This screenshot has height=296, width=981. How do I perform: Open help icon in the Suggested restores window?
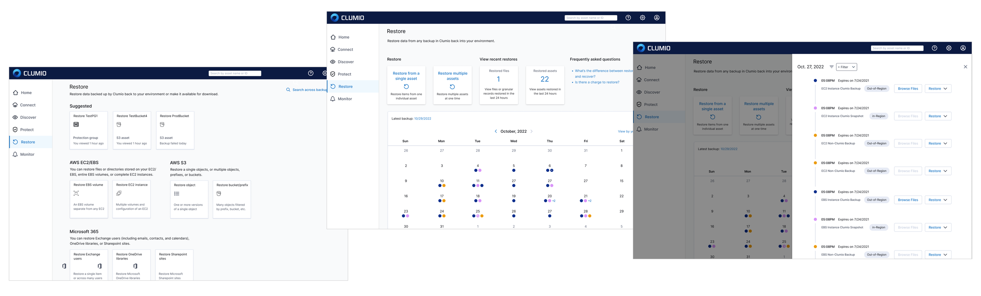pos(310,73)
